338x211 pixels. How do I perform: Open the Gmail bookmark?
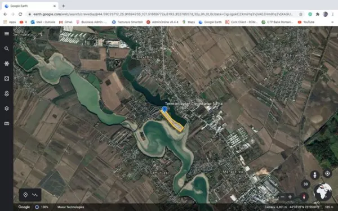pos(66,22)
